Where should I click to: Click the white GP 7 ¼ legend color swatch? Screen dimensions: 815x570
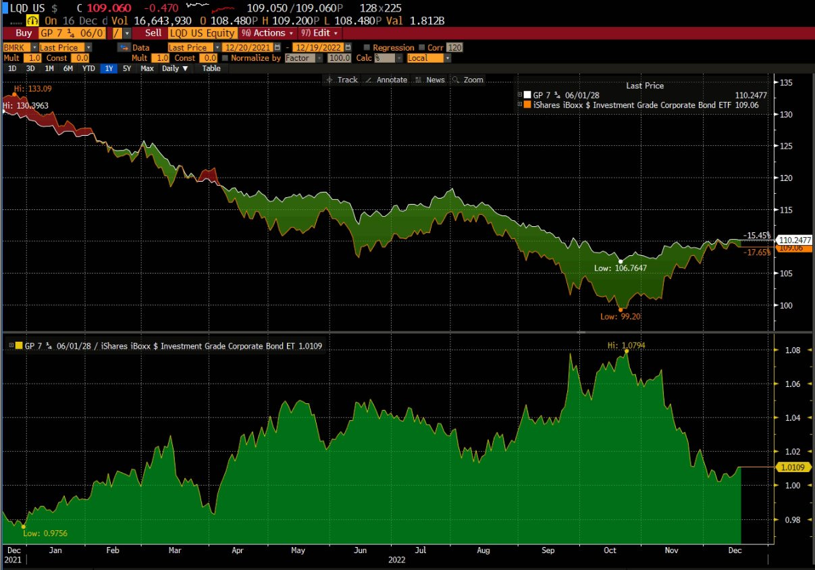pos(527,95)
